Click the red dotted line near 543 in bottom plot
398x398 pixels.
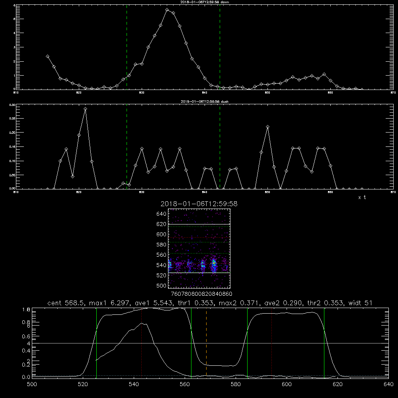pos(142,343)
